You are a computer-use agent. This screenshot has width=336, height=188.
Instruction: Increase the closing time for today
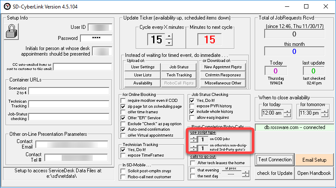click(x=288, y=111)
